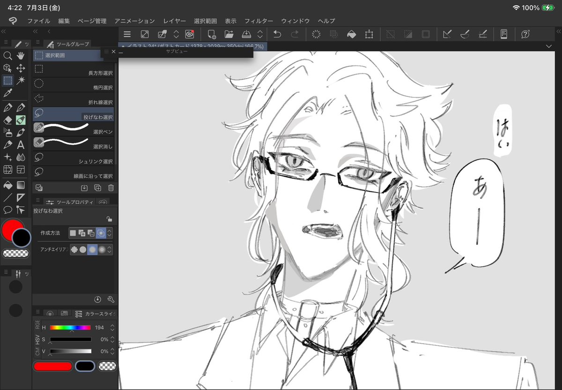Viewport: 562px width, 390px height.
Task: Click the Hue slider bar
Action: tap(70, 327)
